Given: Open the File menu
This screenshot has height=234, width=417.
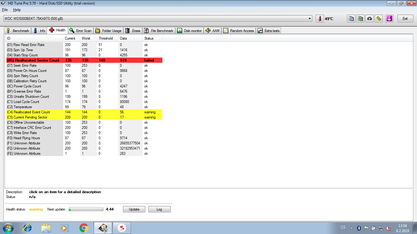Looking at the screenshot, I should tap(5, 10).
